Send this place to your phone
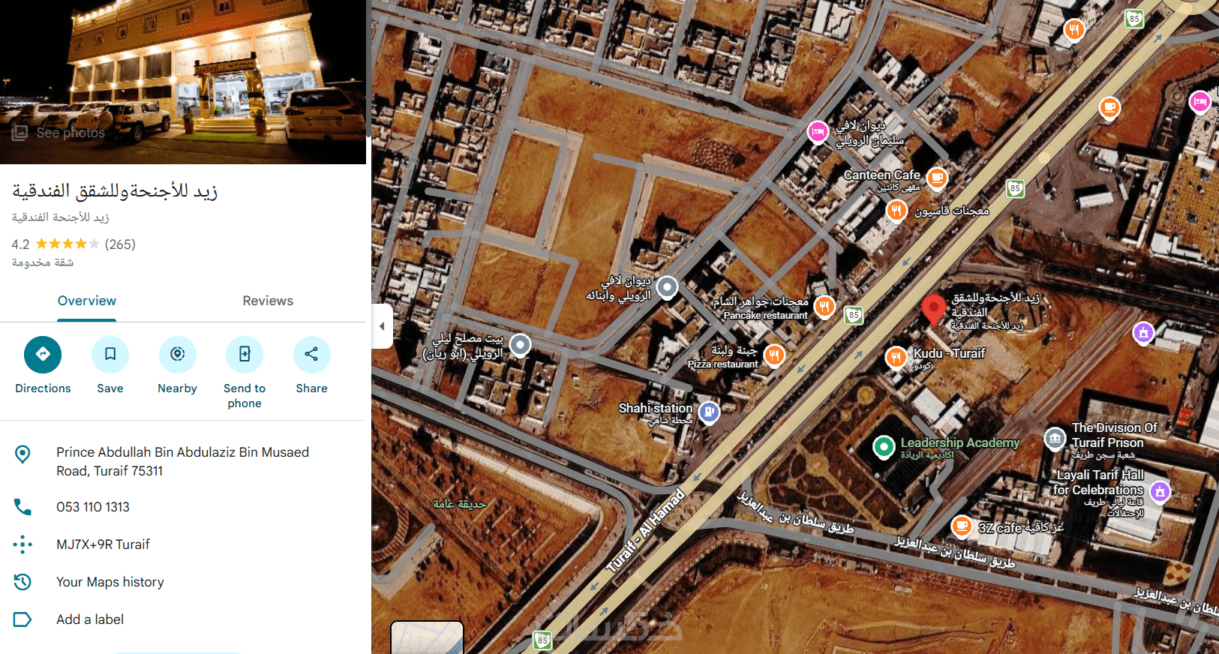1219x654 pixels. (245, 355)
